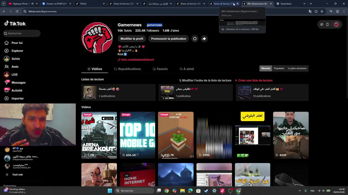The height and width of the screenshot is (195, 348).
Task: Show hidden system tray icons
Action: [300, 191]
